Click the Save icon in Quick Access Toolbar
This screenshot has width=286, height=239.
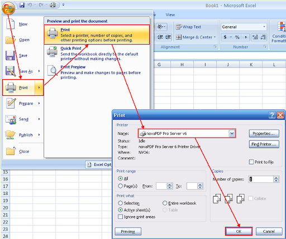point(22,5)
